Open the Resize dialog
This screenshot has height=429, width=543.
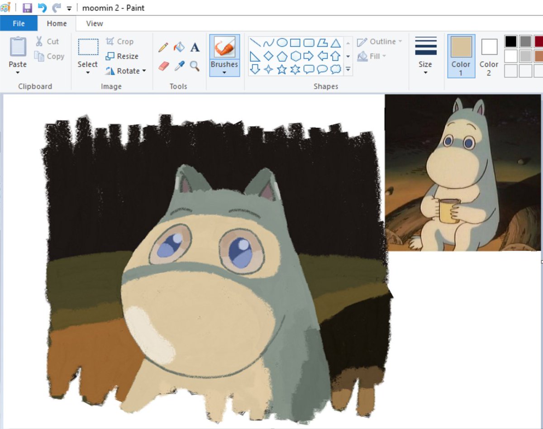point(122,56)
